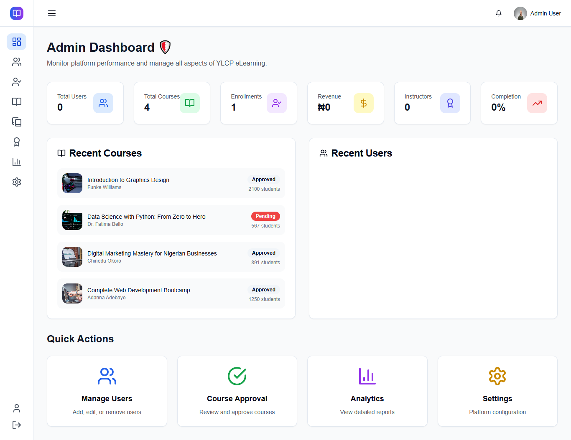The height and width of the screenshot is (440, 571).
Task: Open the Analytics quick action card
Action: coord(367,391)
